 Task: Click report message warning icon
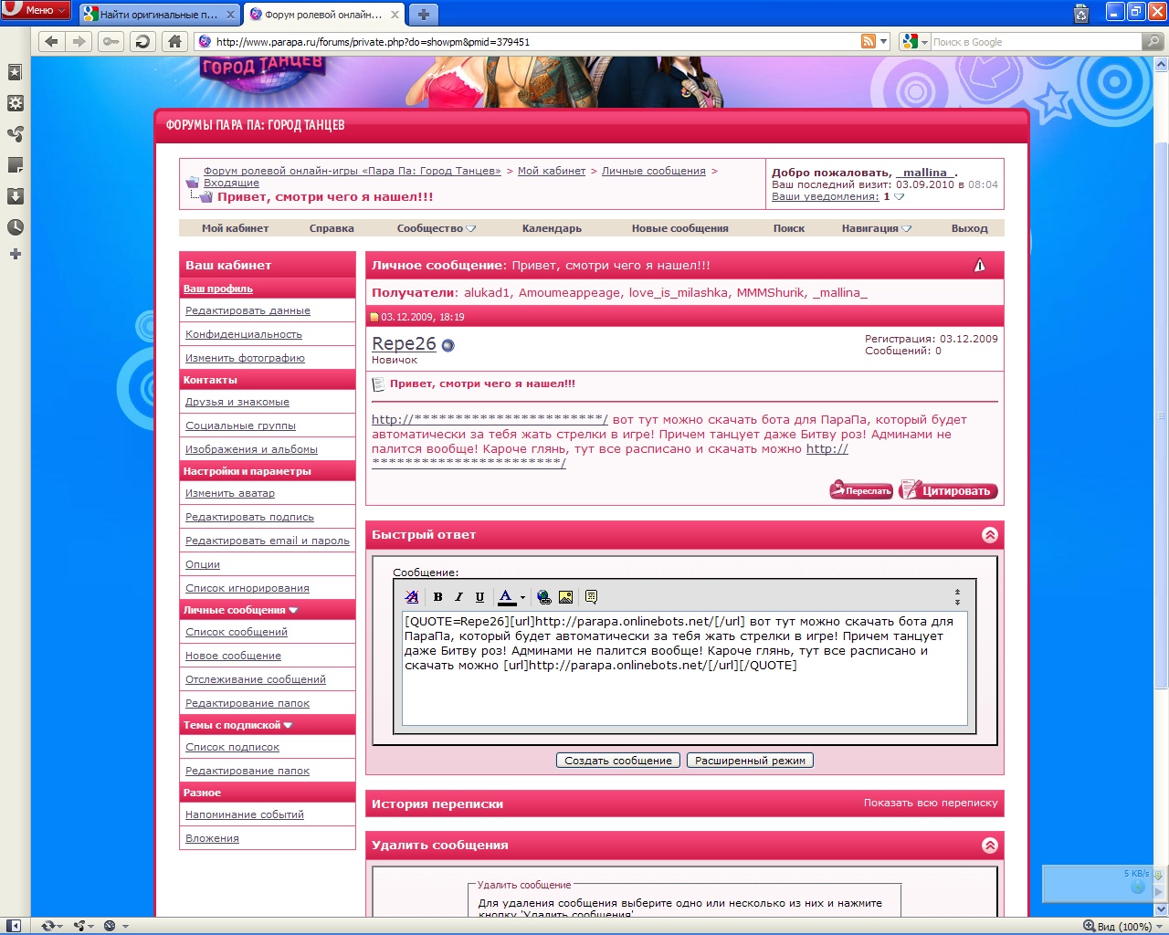[979, 265]
